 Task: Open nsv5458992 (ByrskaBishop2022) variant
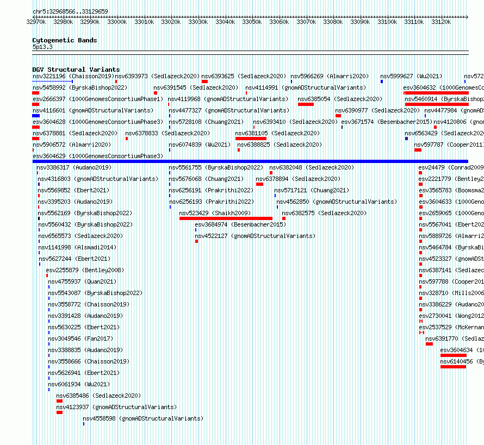[80, 87]
